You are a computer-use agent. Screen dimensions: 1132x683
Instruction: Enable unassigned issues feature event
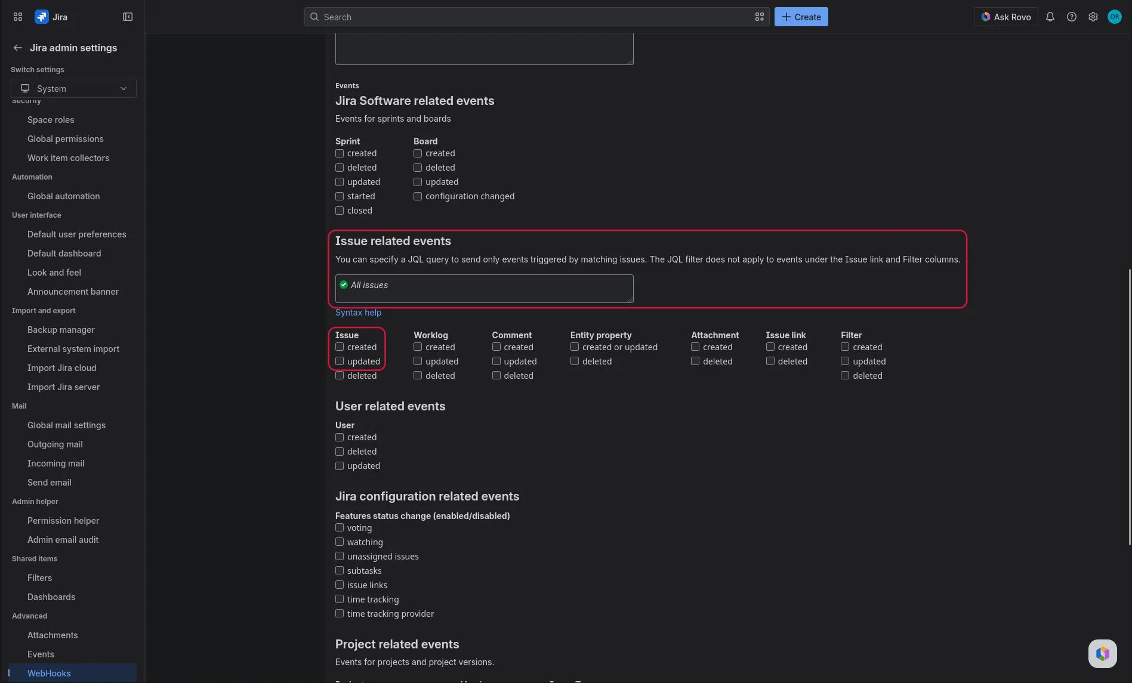(x=340, y=556)
